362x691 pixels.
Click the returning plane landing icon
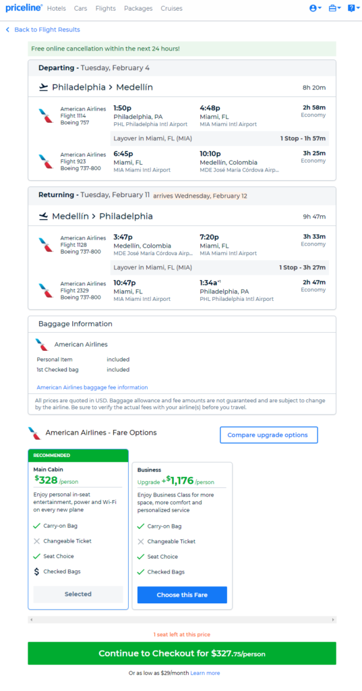[43, 217]
